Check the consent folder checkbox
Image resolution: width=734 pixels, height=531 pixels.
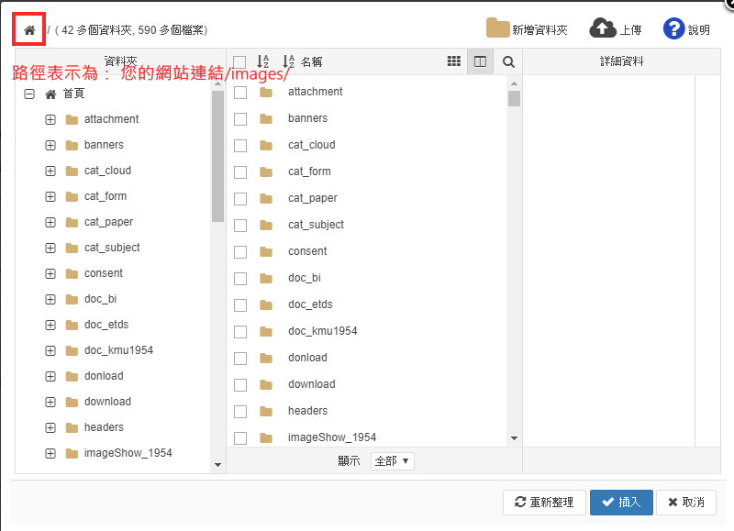(x=240, y=251)
